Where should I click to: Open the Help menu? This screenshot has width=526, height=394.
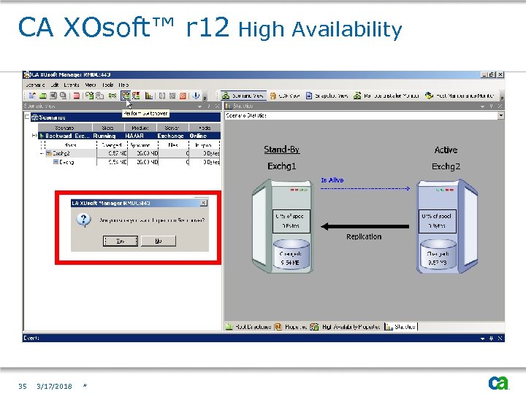coord(123,85)
